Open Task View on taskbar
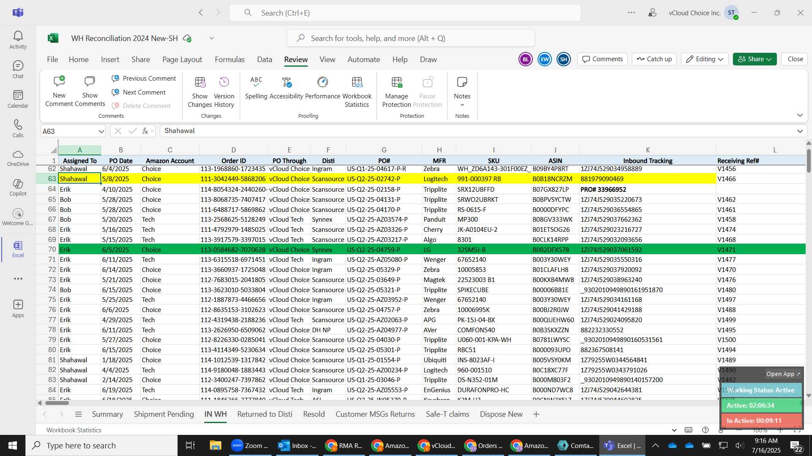The width and height of the screenshot is (812, 456). pos(190,445)
